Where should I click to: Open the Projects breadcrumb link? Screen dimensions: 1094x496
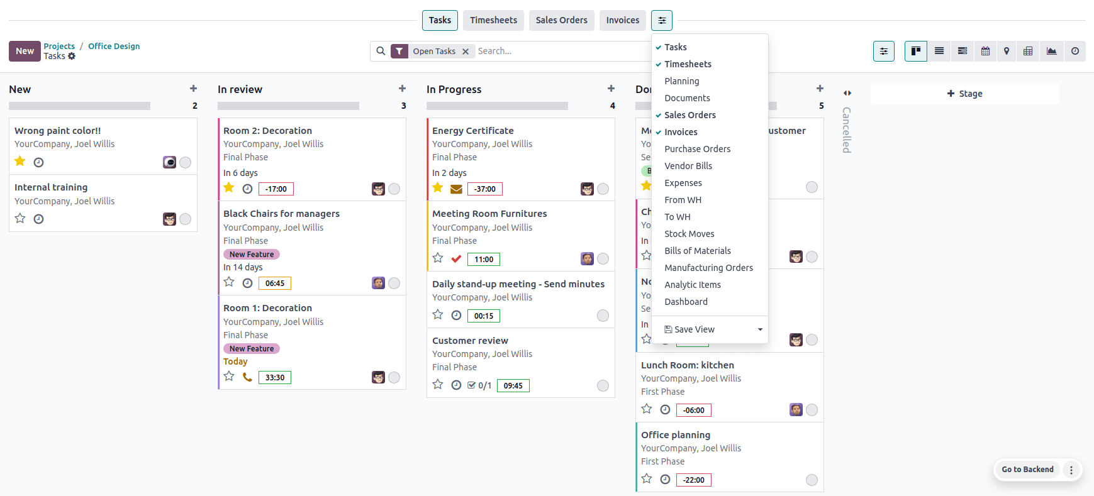point(59,46)
